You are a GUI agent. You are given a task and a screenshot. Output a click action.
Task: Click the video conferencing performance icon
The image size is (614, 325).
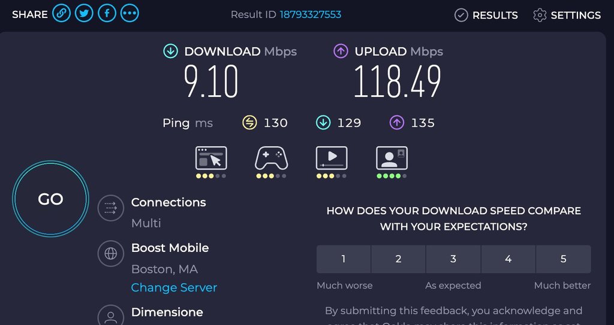(x=391, y=158)
